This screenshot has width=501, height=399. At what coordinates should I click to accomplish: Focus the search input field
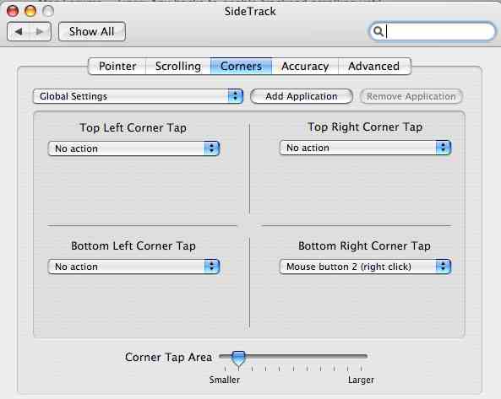click(433, 31)
